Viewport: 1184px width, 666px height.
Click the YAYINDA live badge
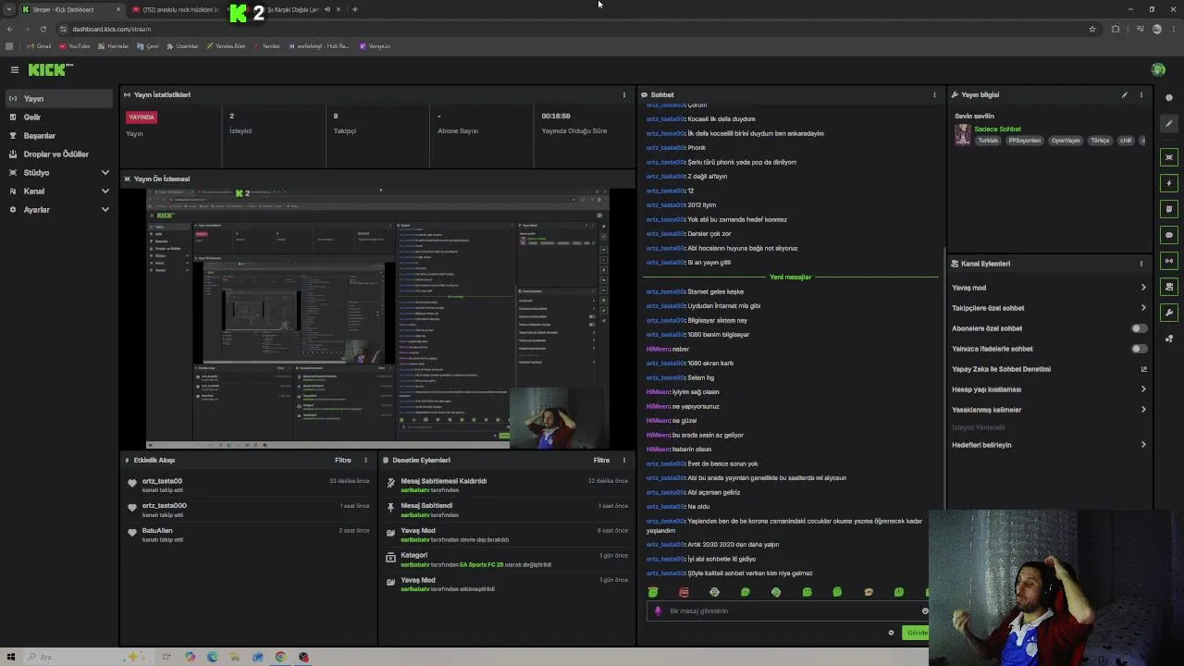142,117
